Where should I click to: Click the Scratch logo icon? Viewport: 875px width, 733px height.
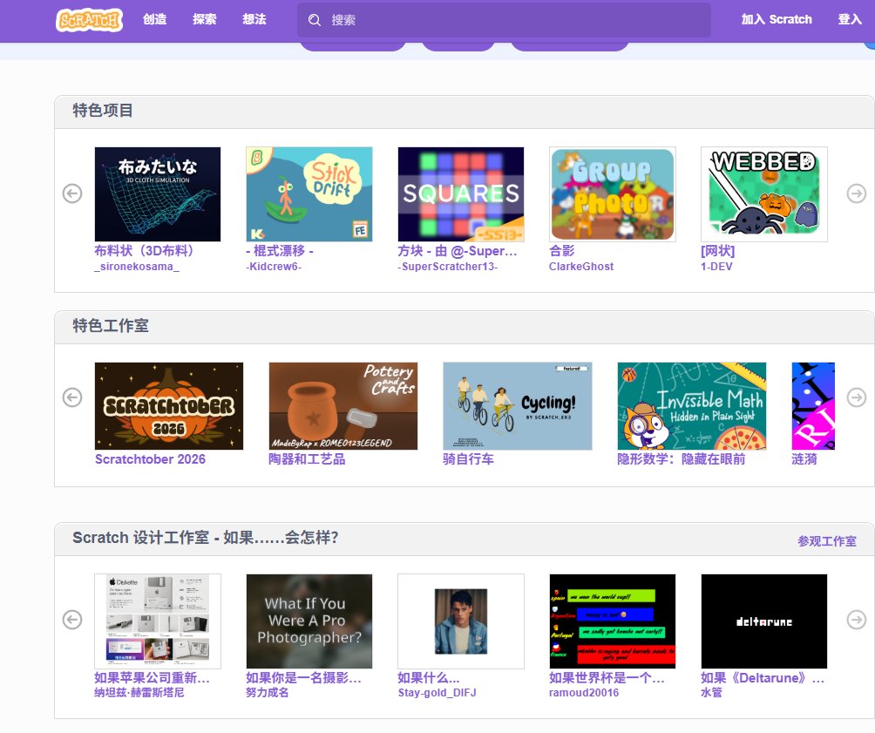click(89, 20)
